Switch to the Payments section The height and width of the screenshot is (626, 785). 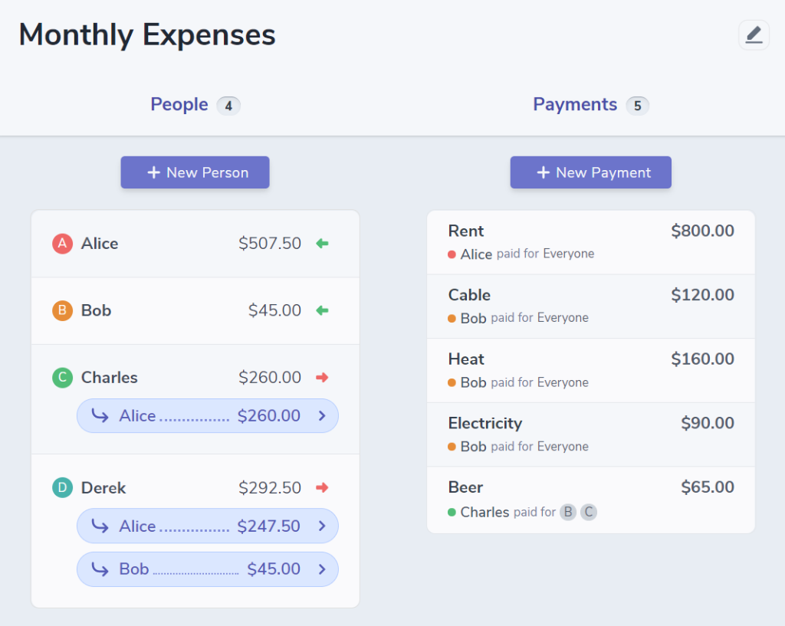pos(575,105)
